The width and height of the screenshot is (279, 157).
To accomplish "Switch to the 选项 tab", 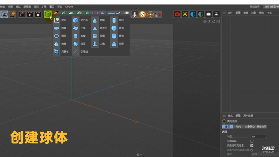I will point(227,127).
